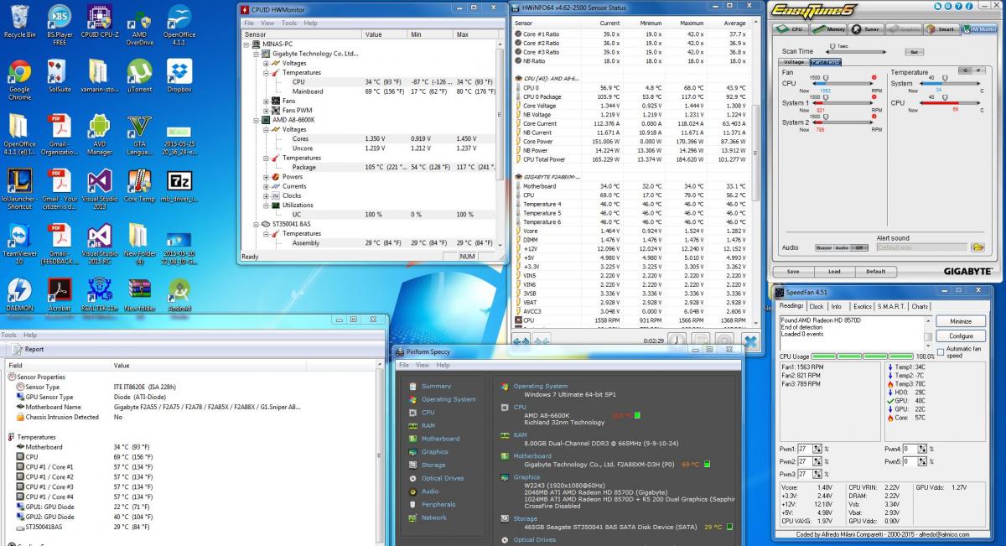Viewport: 1006px width, 546px height.
Task: Launch the Core Temp desktop shortcut
Action: [139, 186]
